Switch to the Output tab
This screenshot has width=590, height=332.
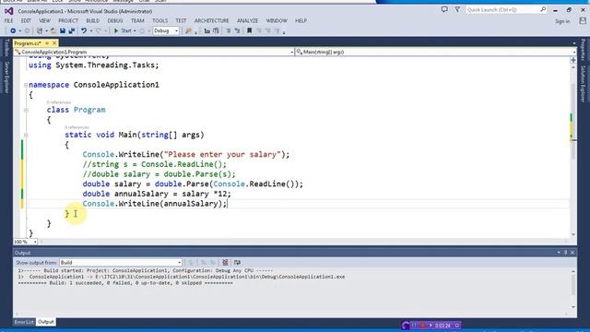46,322
